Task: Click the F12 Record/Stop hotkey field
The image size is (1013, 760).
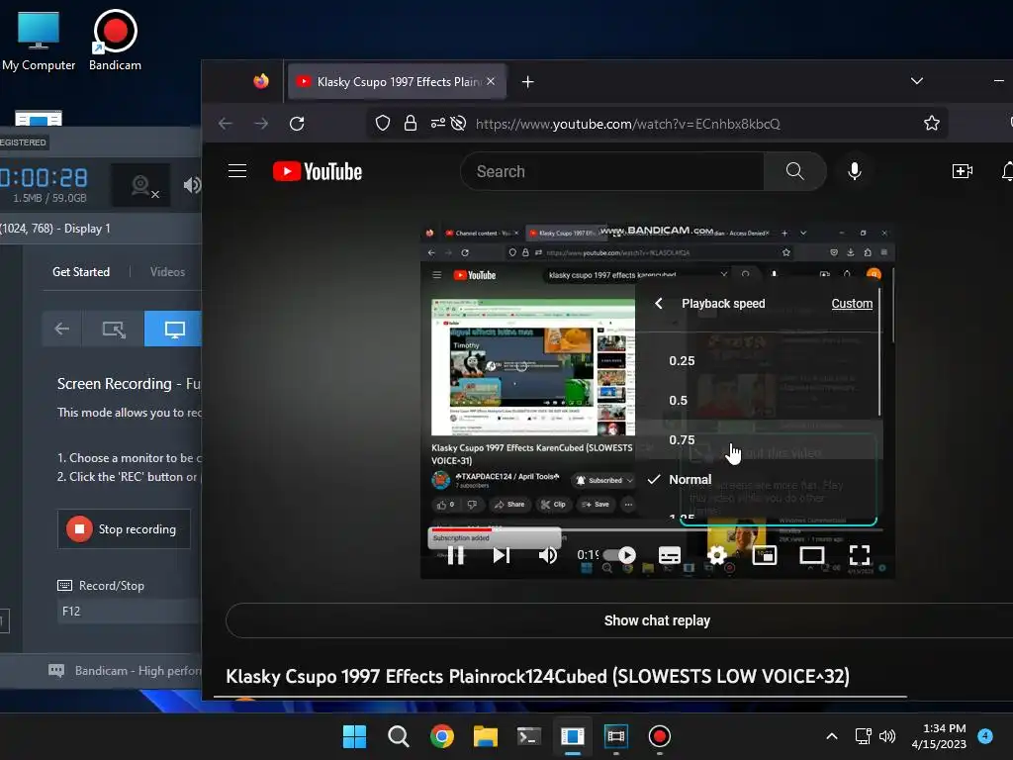Action: [x=130, y=612]
